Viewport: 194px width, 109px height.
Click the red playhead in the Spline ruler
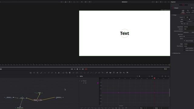pyautogui.click(x=155, y=78)
